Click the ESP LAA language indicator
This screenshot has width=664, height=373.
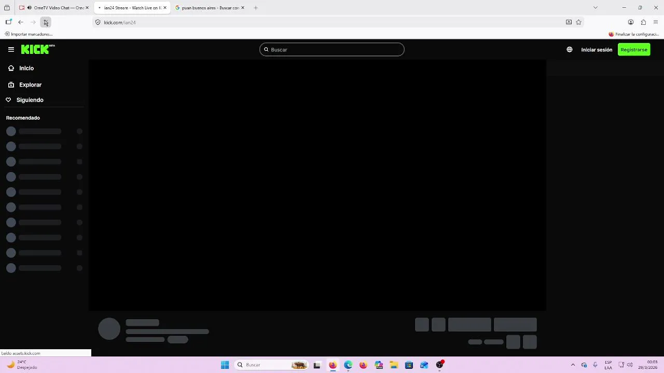(608, 365)
